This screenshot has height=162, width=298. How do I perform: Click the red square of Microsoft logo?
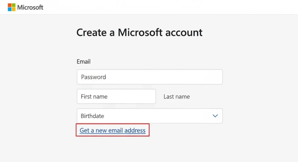click(10, 5)
